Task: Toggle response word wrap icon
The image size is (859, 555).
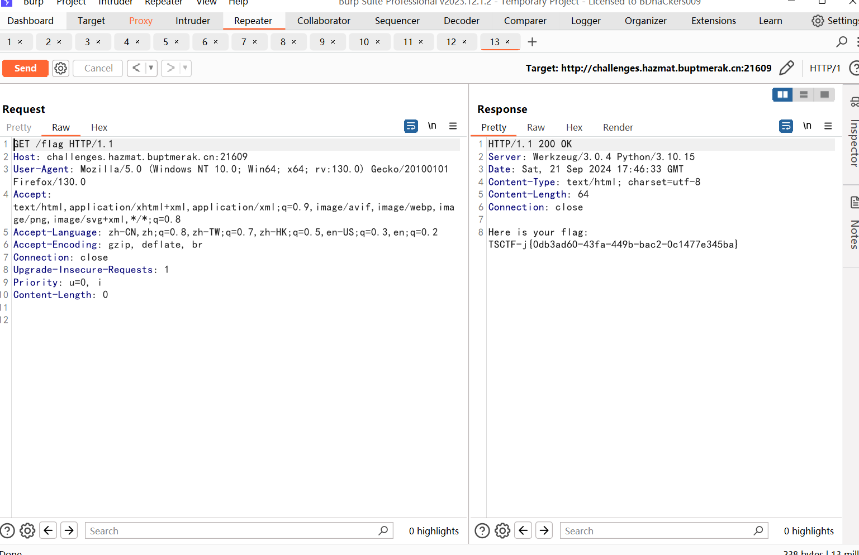Action: (x=786, y=126)
